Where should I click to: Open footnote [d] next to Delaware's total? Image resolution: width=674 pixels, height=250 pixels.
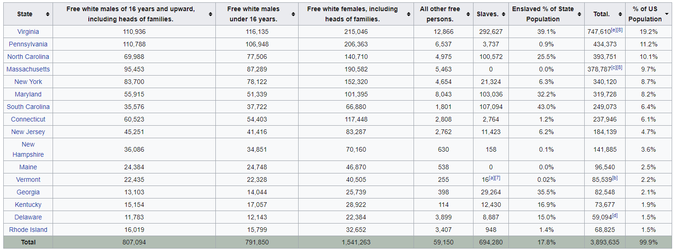[x=615, y=215]
